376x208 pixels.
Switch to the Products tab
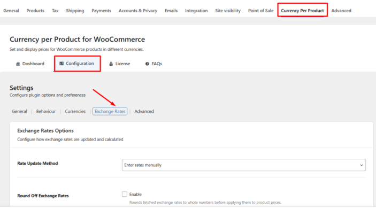pos(35,11)
